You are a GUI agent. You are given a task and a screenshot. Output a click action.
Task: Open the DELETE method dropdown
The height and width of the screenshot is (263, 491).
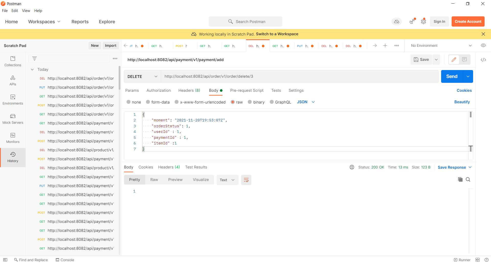coord(142,76)
